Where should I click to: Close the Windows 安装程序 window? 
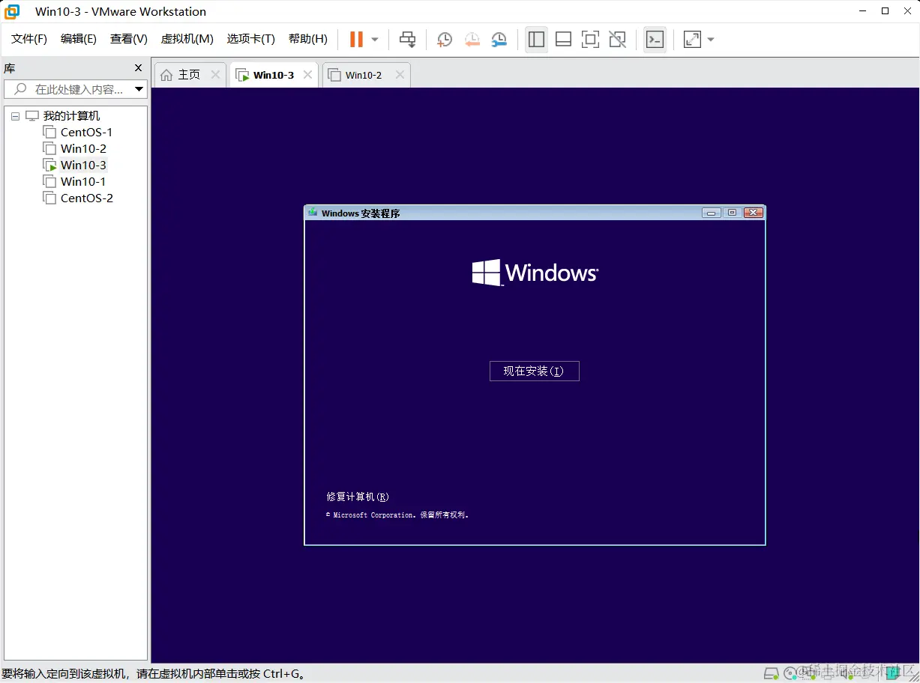pos(754,213)
